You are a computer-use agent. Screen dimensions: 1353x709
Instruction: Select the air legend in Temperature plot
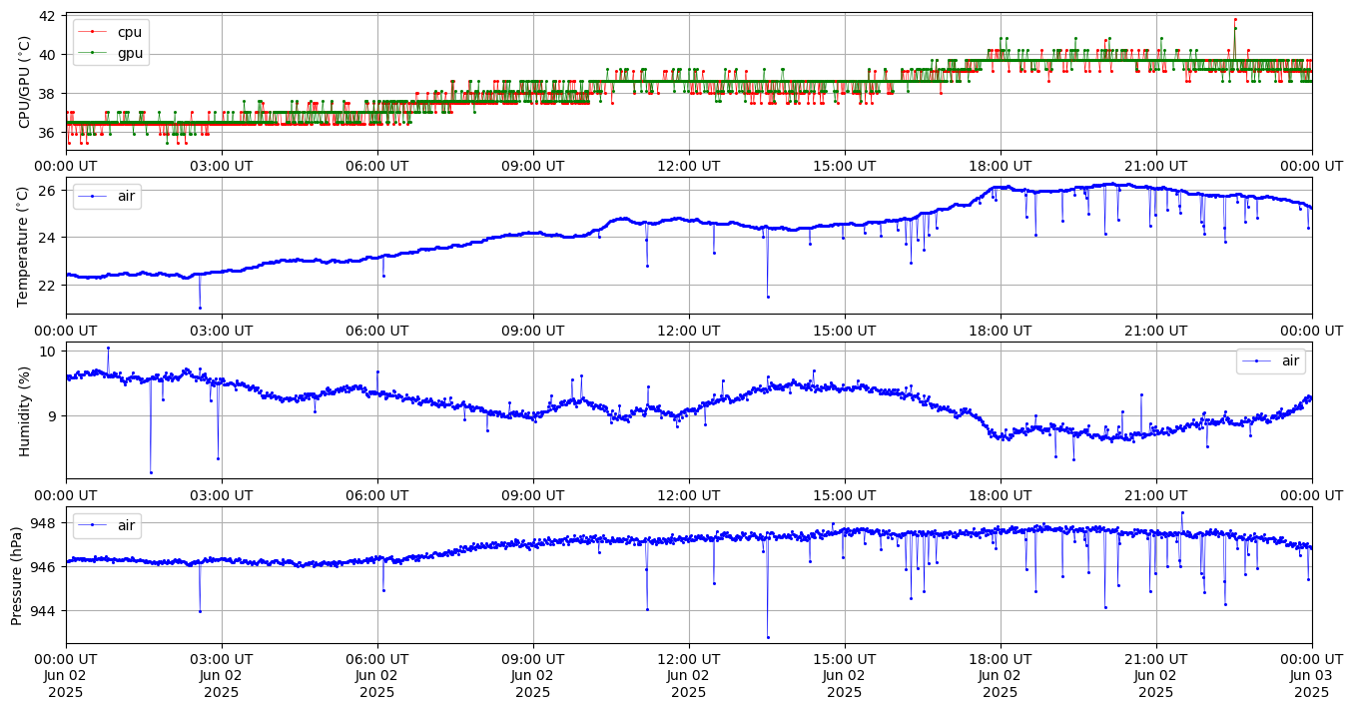tap(107, 196)
